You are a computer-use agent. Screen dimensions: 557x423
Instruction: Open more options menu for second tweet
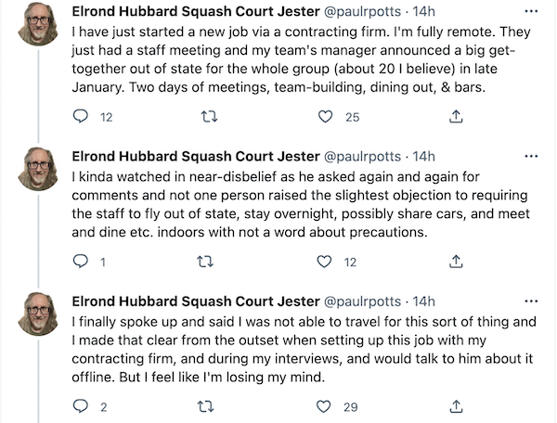pos(531,156)
